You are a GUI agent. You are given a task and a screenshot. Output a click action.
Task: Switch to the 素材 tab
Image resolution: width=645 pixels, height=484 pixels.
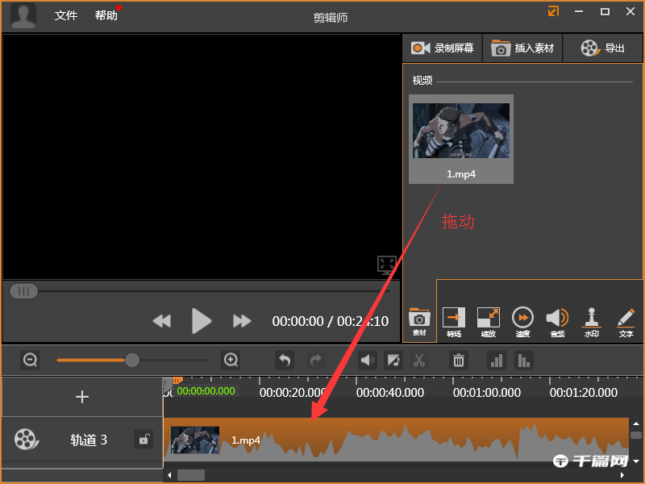pyautogui.click(x=419, y=320)
